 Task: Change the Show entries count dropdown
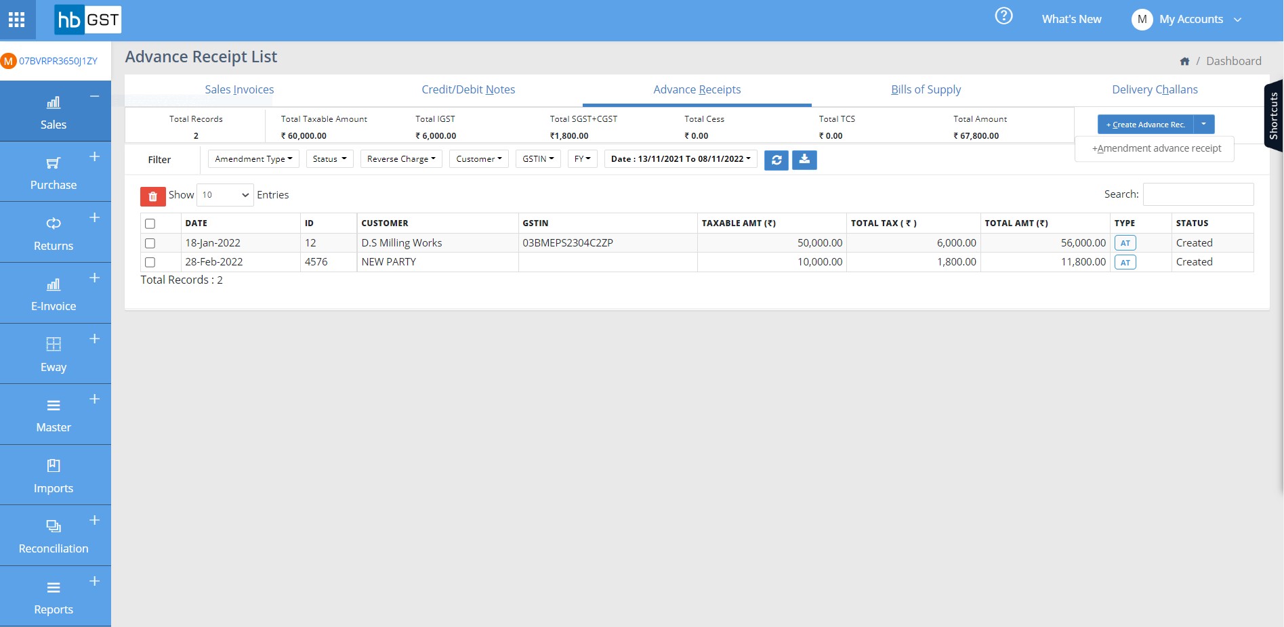[x=225, y=195]
